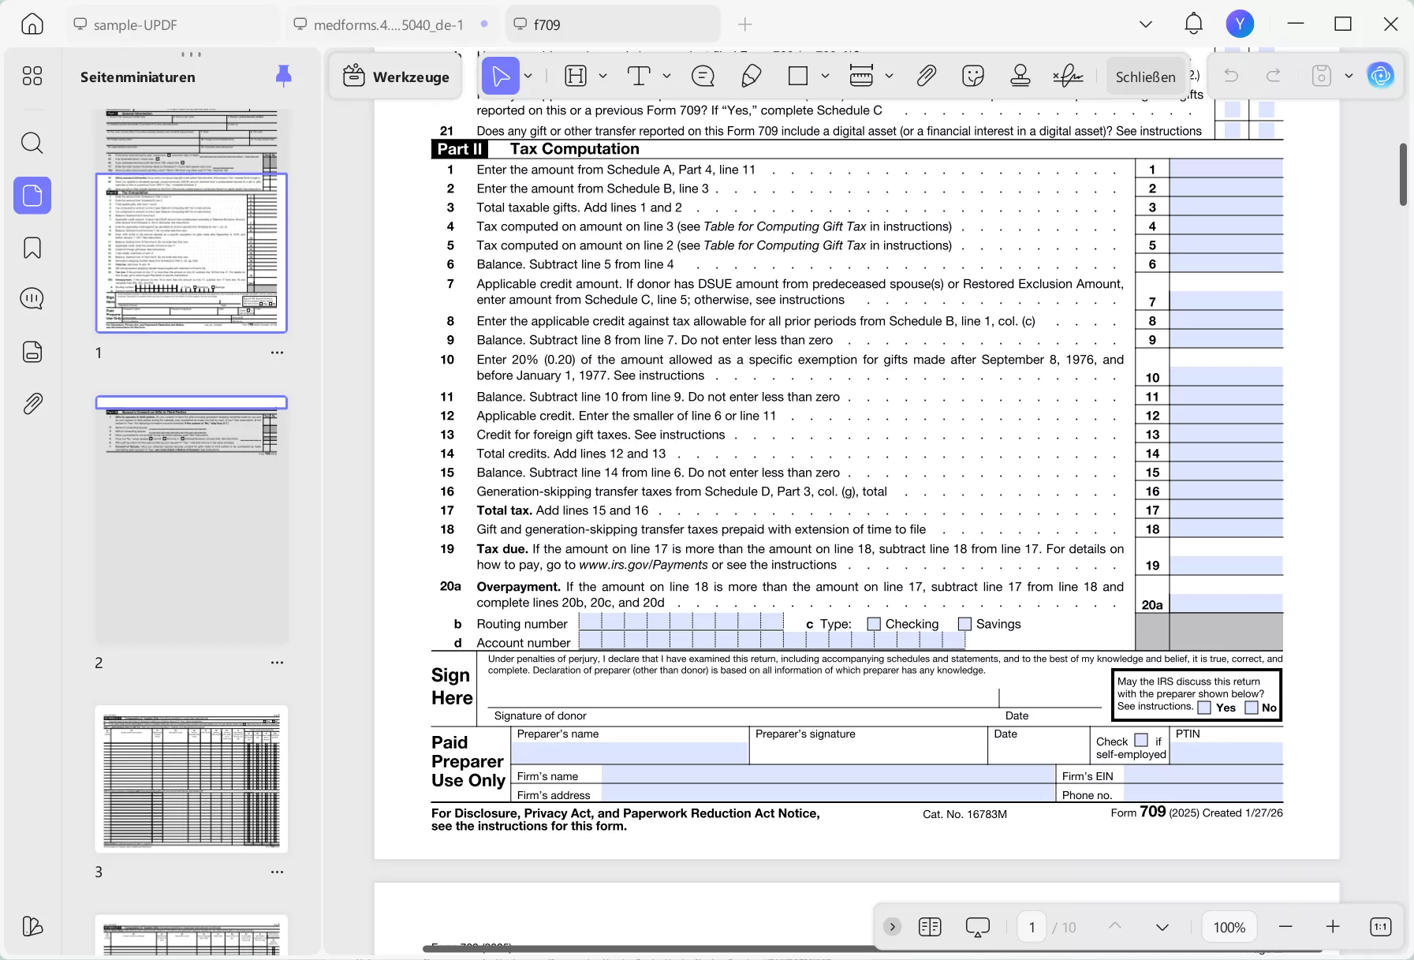Switch to the sample-UPDF tab
The image size is (1414, 960).
(x=134, y=24)
